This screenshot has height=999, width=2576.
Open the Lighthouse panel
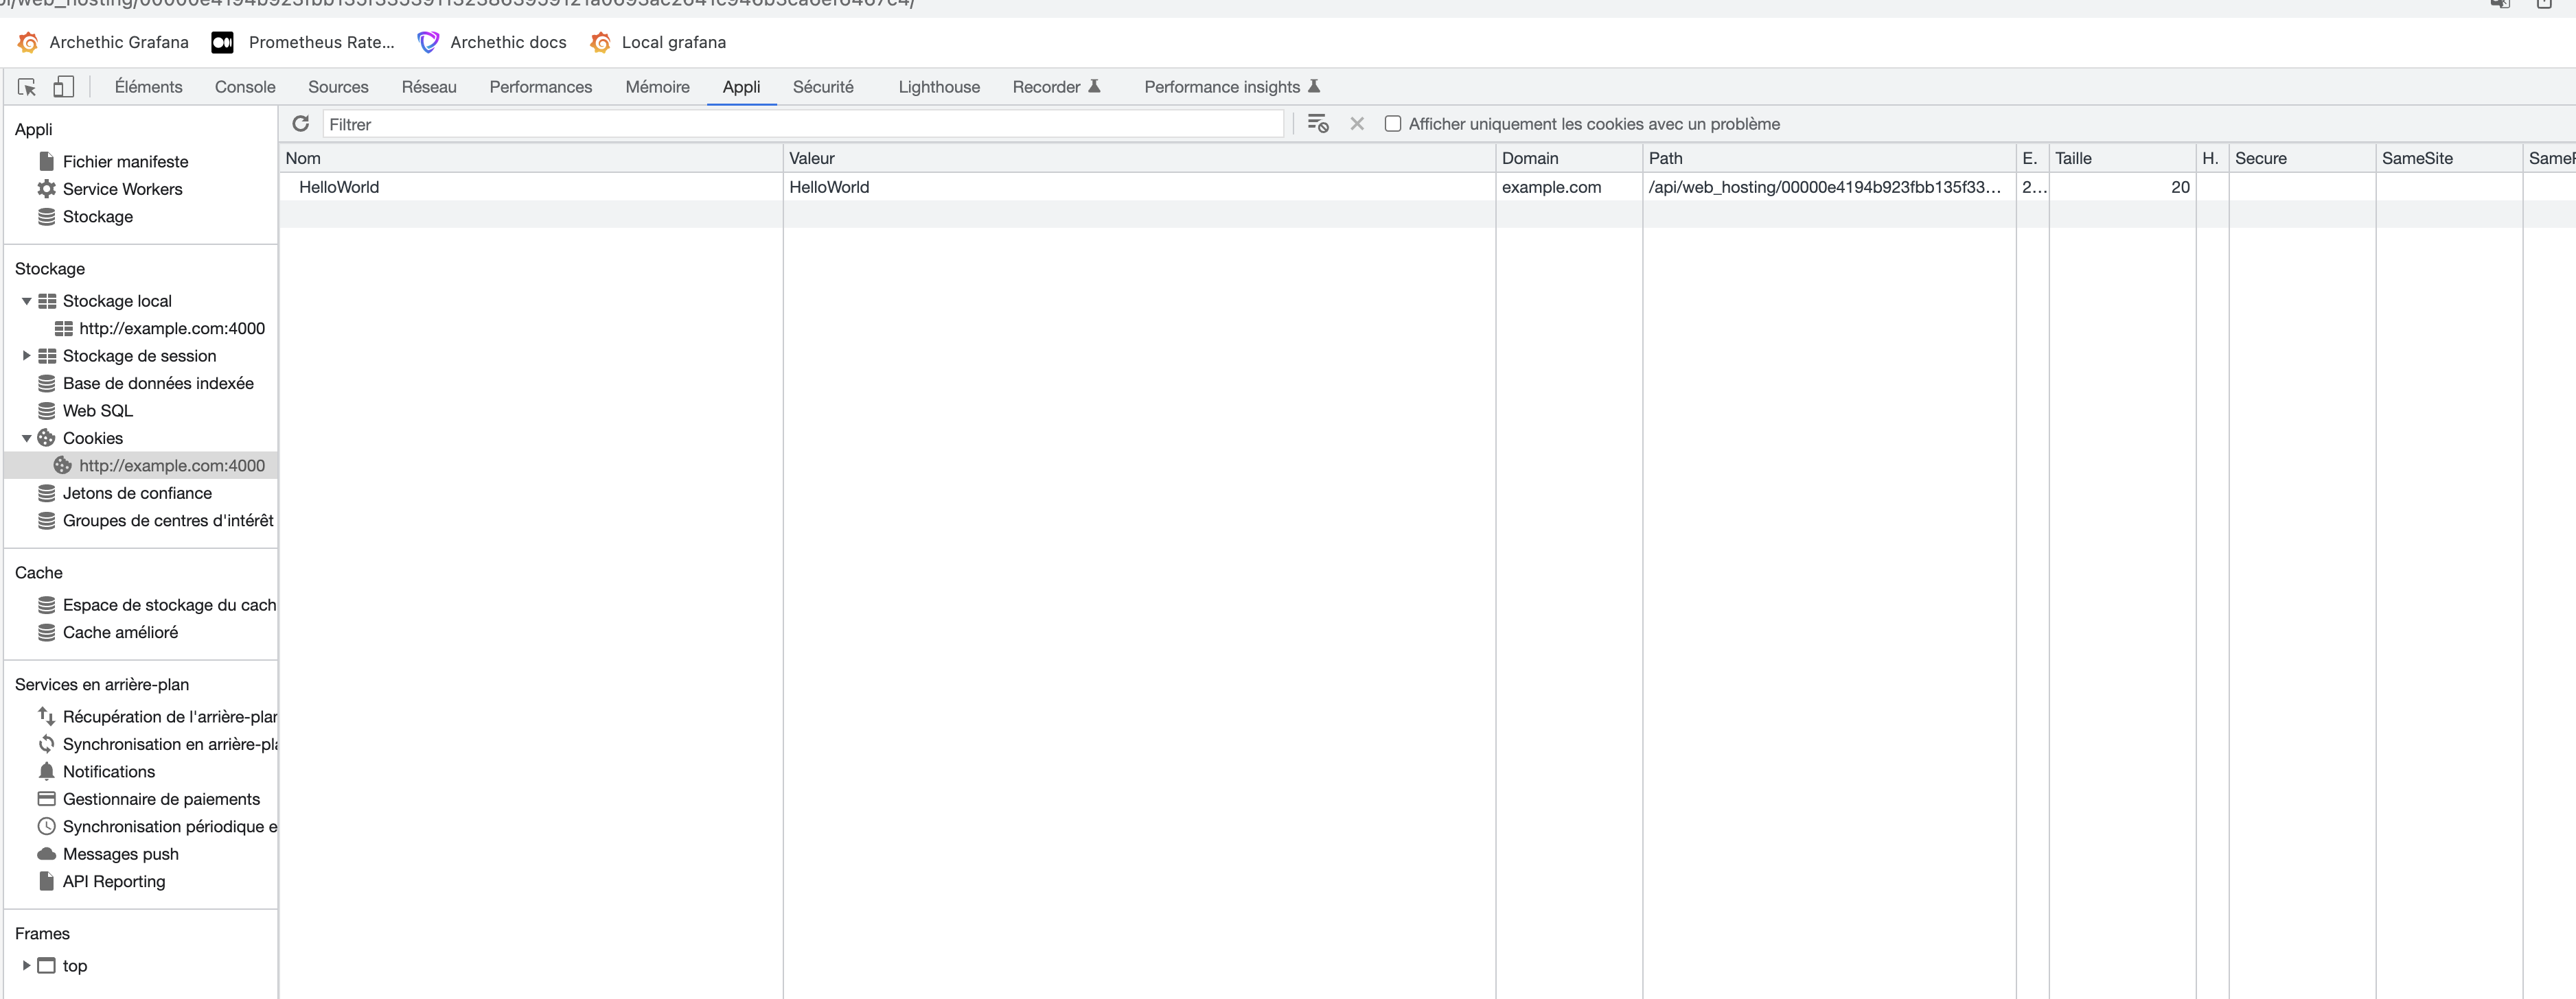[938, 87]
